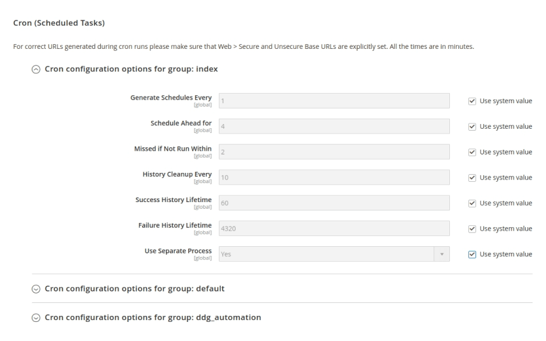This screenshot has height=341, width=546.
Task: Uncheck Use system value for Generate Schedules Every
Action: tap(473, 101)
